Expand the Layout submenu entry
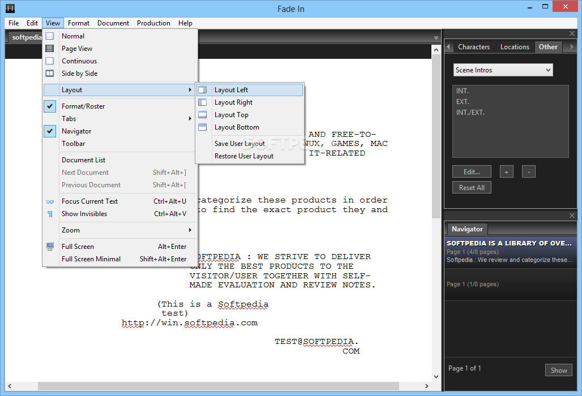This screenshot has height=396, width=582. (119, 90)
